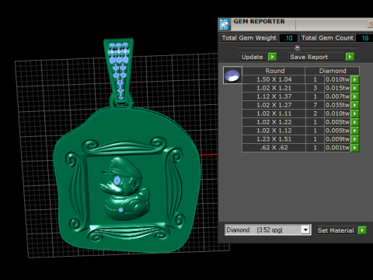Click the Diamond column header
373x280 pixels.
coord(333,71)
